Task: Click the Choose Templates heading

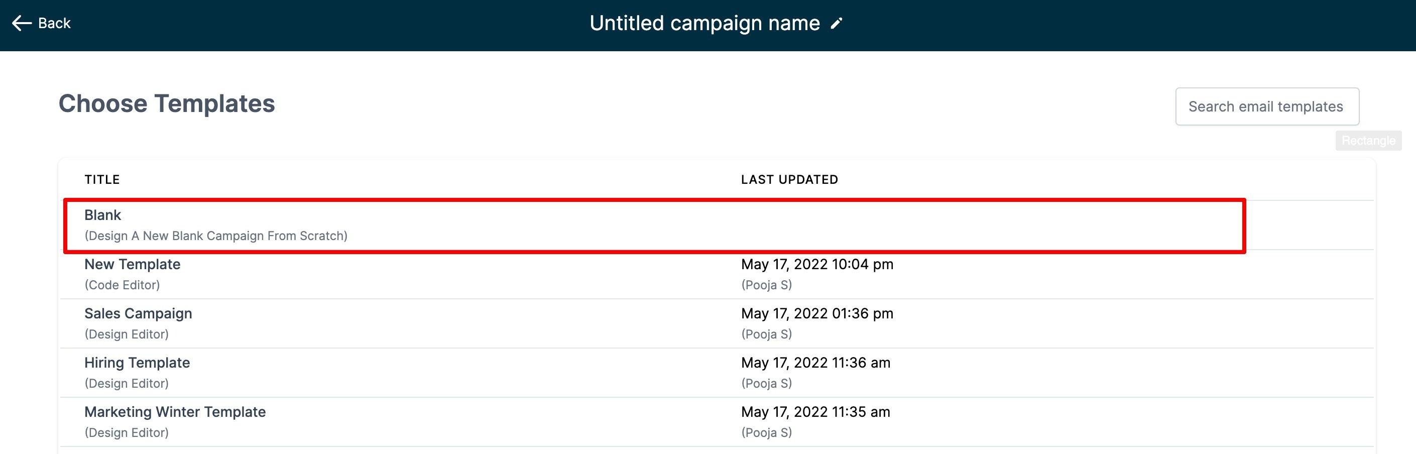Action: pos(167,104)
